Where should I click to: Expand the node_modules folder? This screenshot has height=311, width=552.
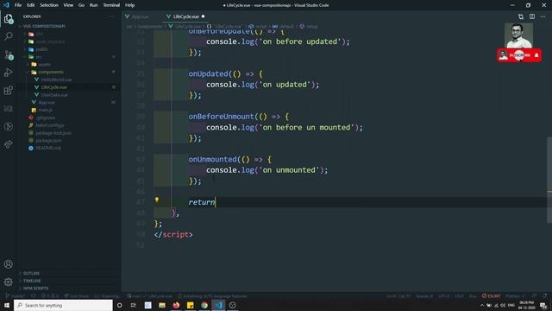(50, 41)
